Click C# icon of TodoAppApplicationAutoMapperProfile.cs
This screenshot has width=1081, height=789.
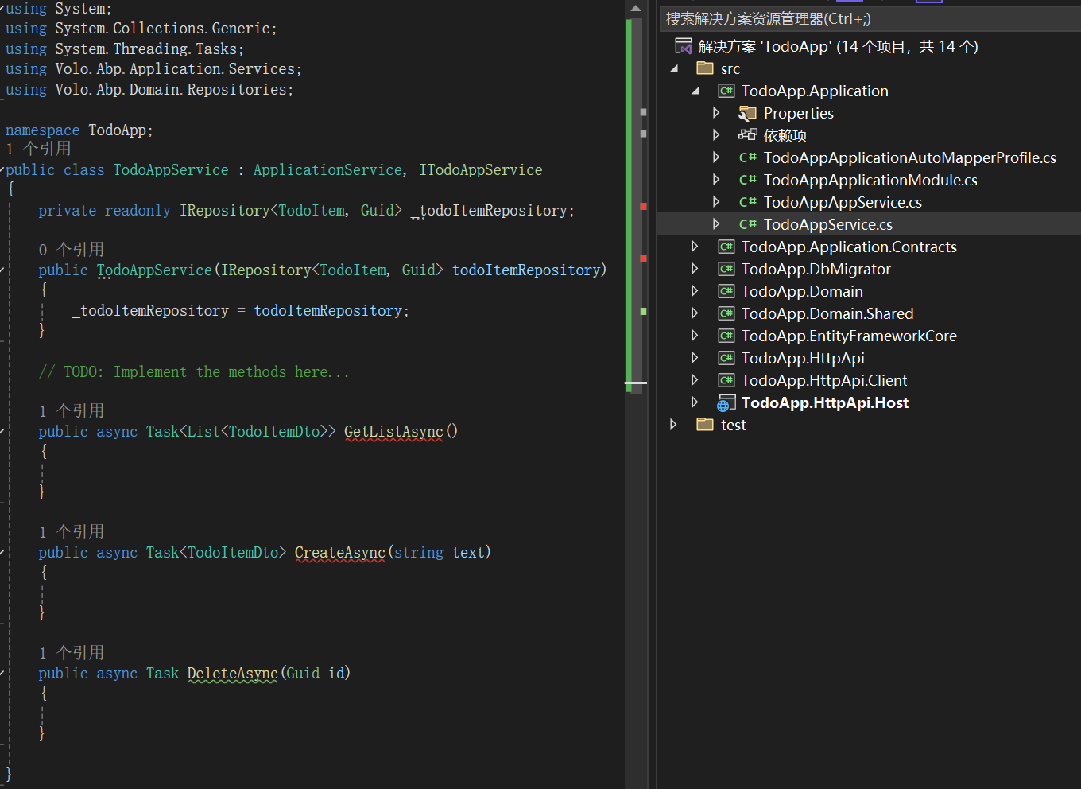[x=747, y=157]
